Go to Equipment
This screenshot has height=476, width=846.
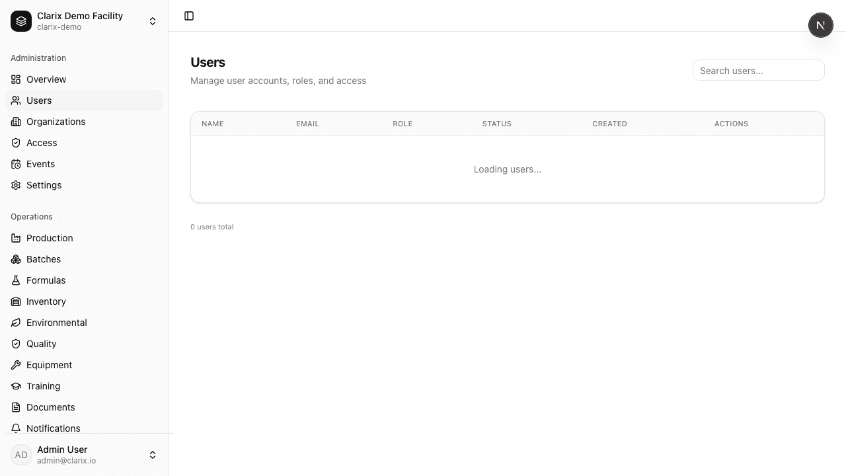tap(84, 365)
